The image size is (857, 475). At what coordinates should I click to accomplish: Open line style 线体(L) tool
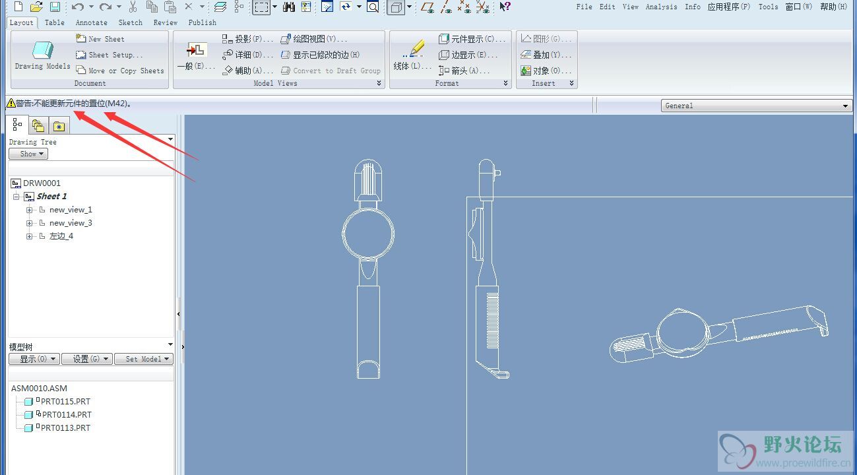click(412, 55)
